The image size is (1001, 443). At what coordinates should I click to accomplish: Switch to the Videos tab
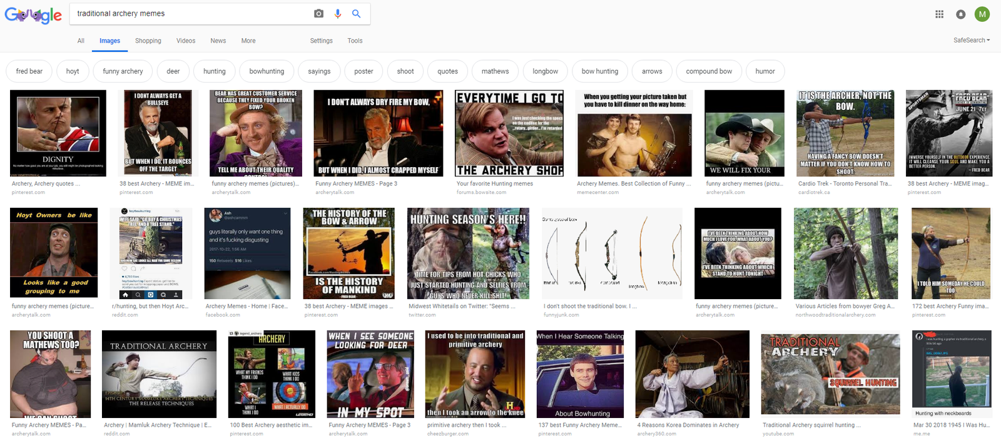pos(186,41)
